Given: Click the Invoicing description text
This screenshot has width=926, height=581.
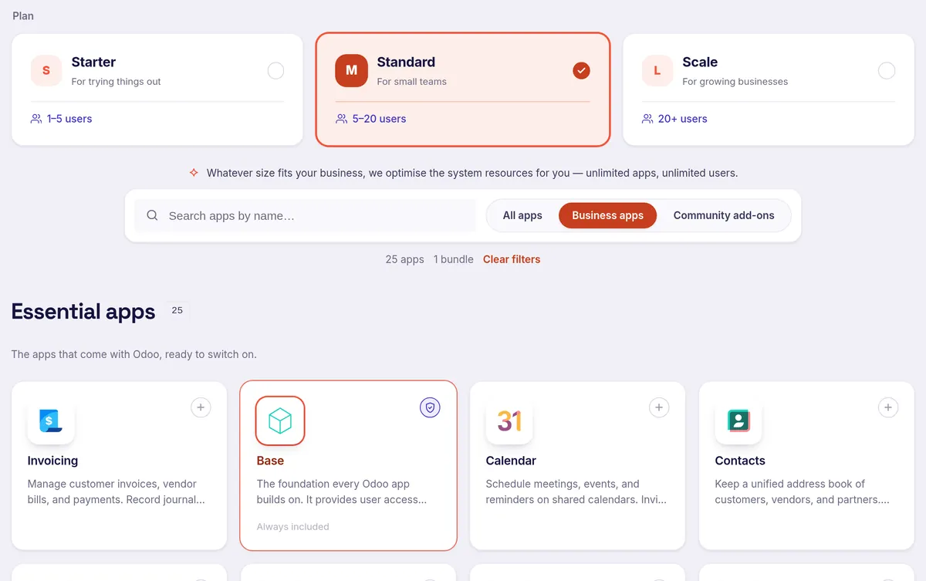Looking at the screenshot, I should point(117,491).
